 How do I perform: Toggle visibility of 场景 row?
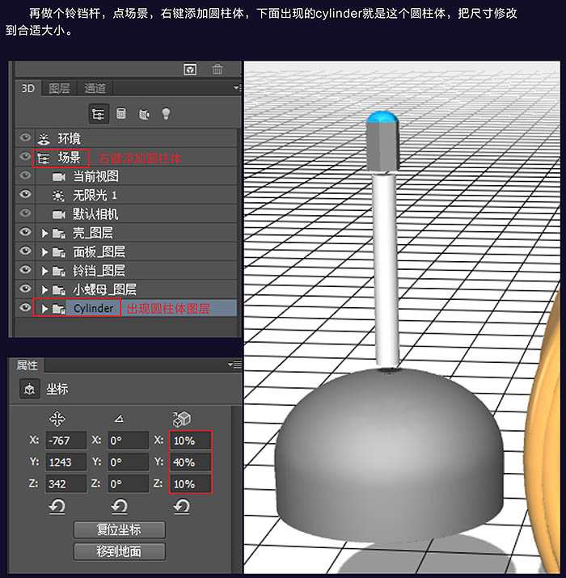point(25,157)
